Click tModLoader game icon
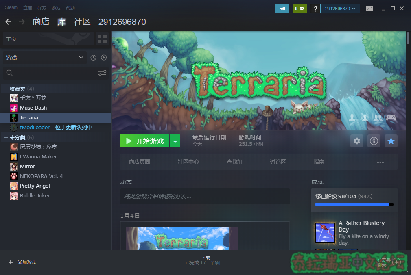 click(x=13, y=128)
